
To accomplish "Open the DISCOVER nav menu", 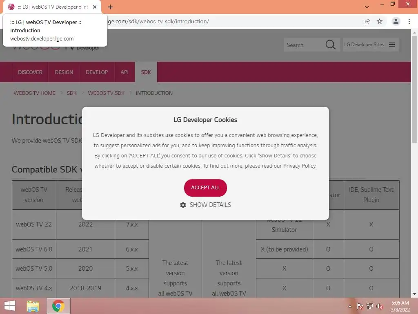I will tap(30, 72).
